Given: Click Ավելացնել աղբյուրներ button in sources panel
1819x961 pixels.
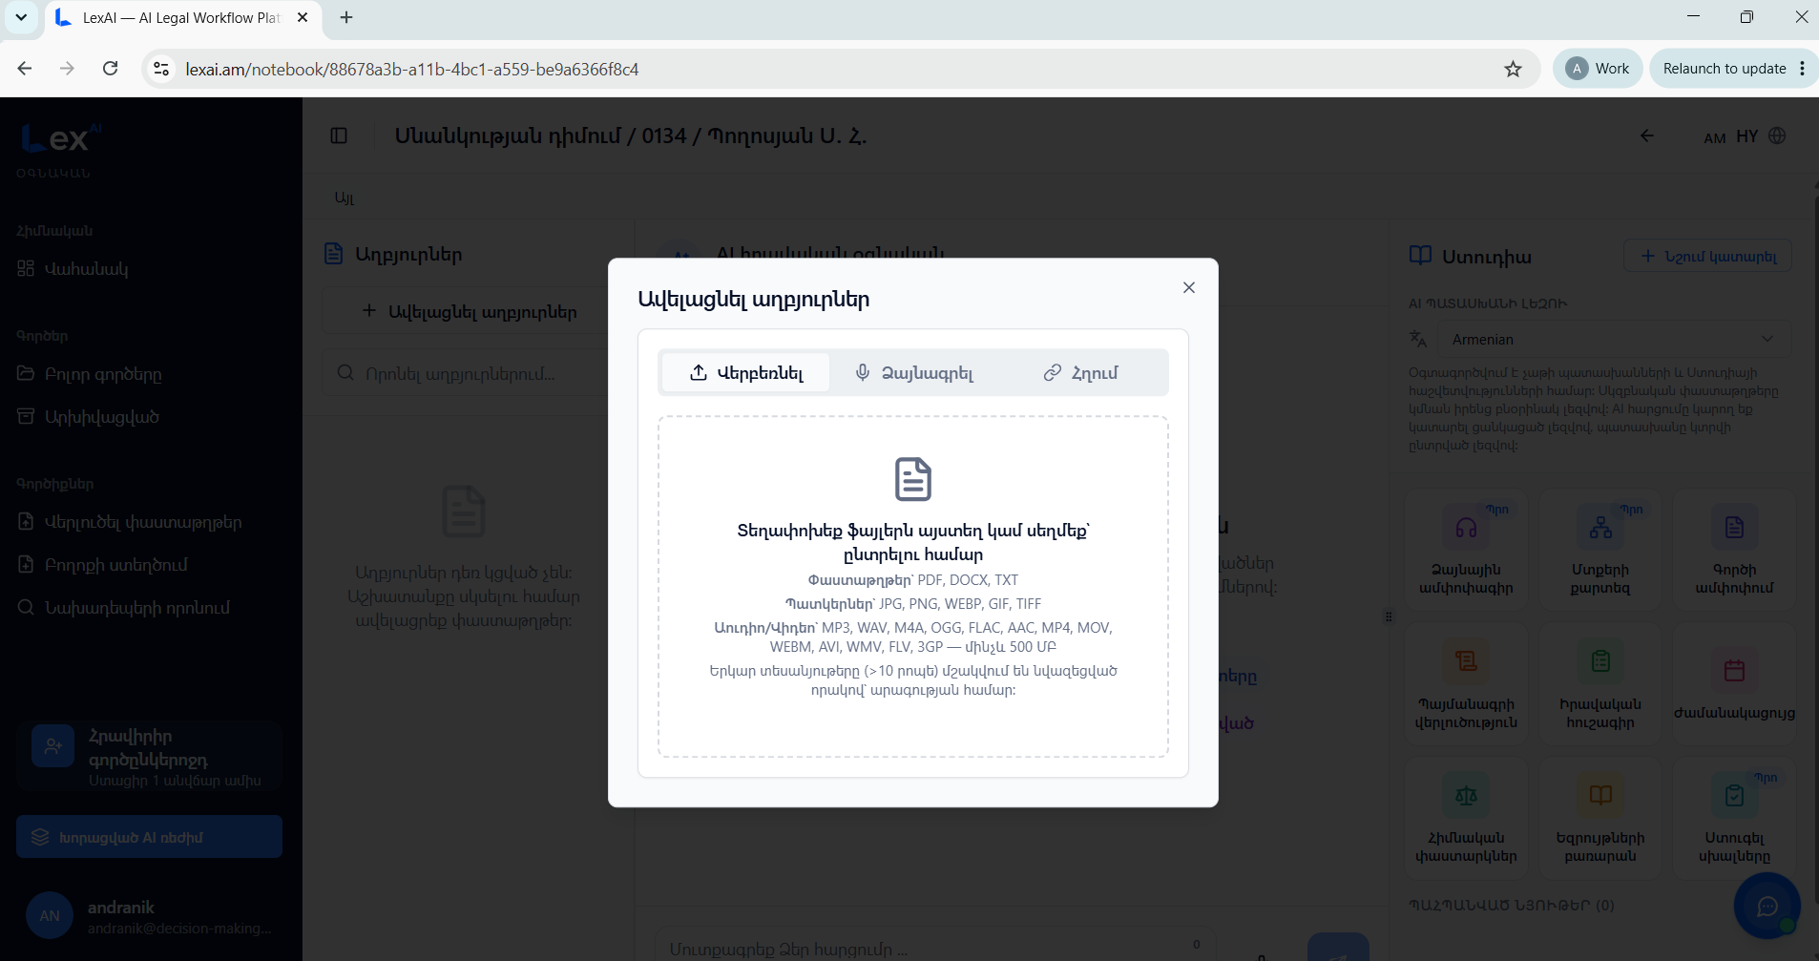Looking at the screenshot, I should click(x=470, y=312).
